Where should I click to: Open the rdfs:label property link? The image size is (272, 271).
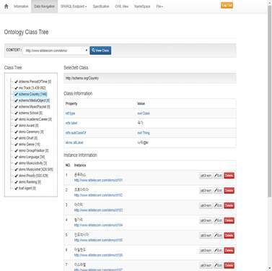71,123
